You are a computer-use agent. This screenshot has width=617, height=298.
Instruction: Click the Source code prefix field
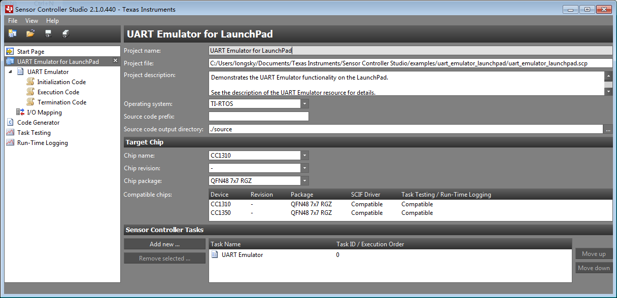(x=259, y=117)
